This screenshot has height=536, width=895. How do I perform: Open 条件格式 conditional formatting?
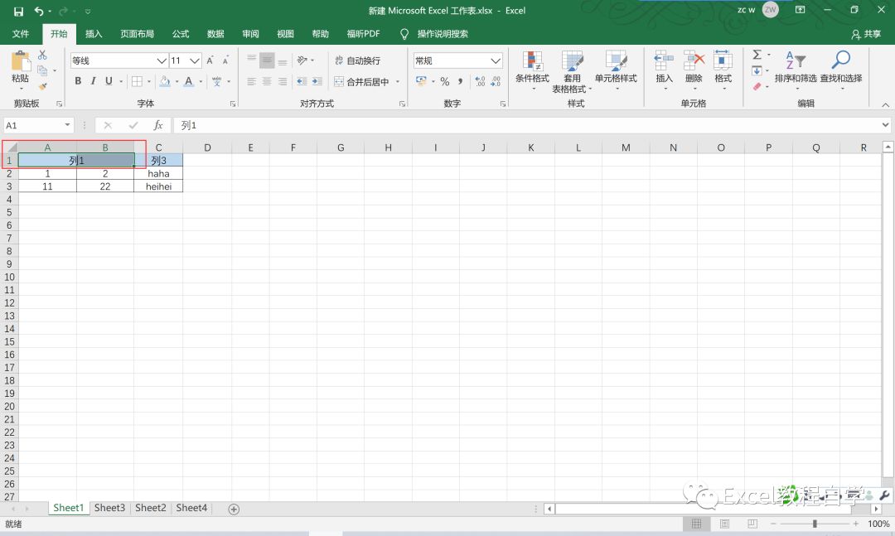[x=532, y=66]
